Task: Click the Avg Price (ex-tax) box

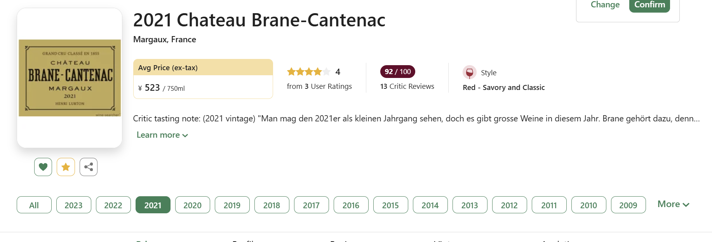Action: 203,79
